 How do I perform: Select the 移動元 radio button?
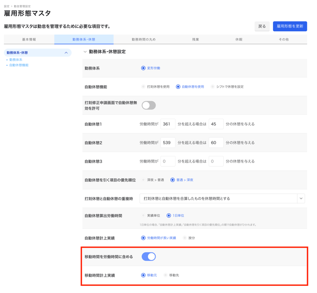[x=143, y=275]
